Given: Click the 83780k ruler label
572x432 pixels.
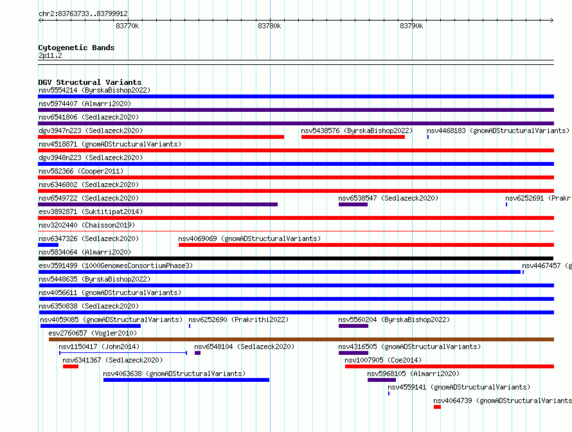Looking at the screenshot, I should (x=269, y=26).
